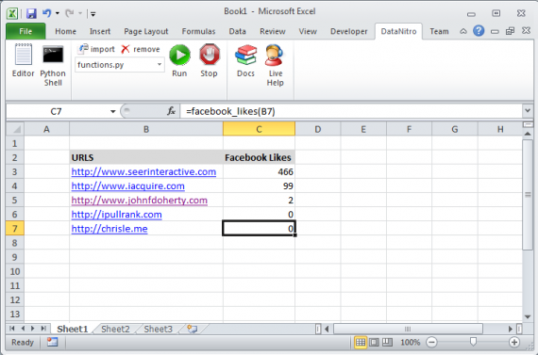Run the Python script
This screenshot has height=355, width=538.
[179, 60]
